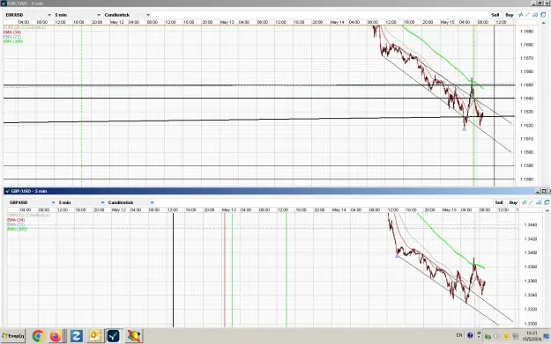Click EMA (34) legend label in EUR/USD chart
The height and width of the screenshot is (344, 551).
point(12,33)
